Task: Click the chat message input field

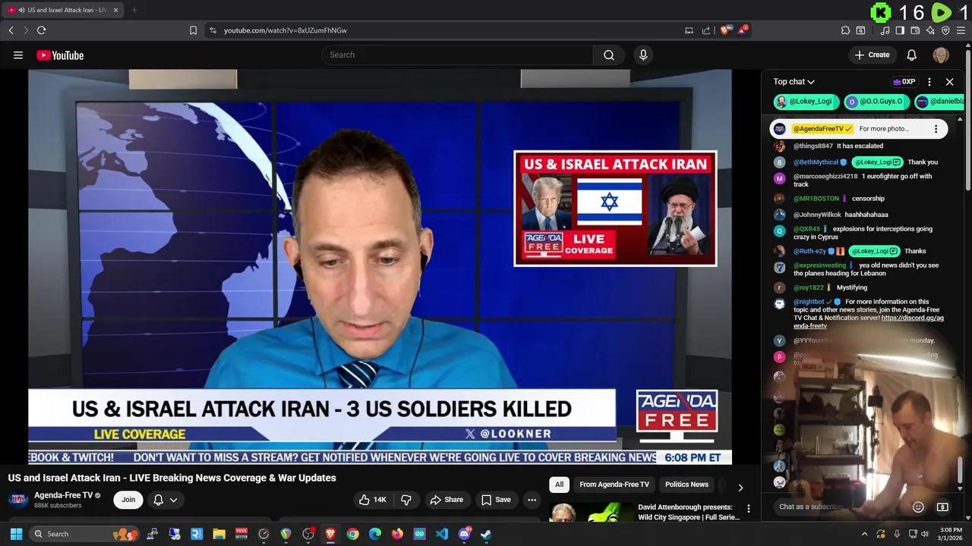Action: pos(843,507)
